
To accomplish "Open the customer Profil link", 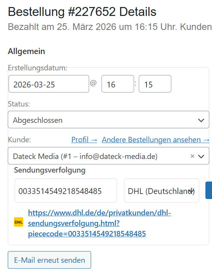I will 84,140.
